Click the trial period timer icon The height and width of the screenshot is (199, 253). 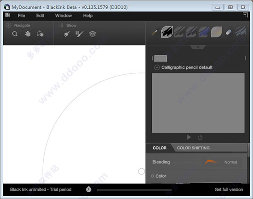89,189
